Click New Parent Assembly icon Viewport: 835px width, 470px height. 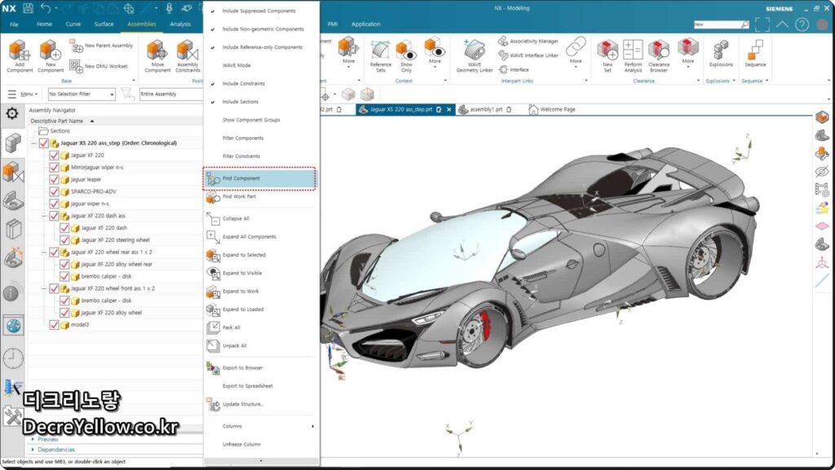click(76, 46)
